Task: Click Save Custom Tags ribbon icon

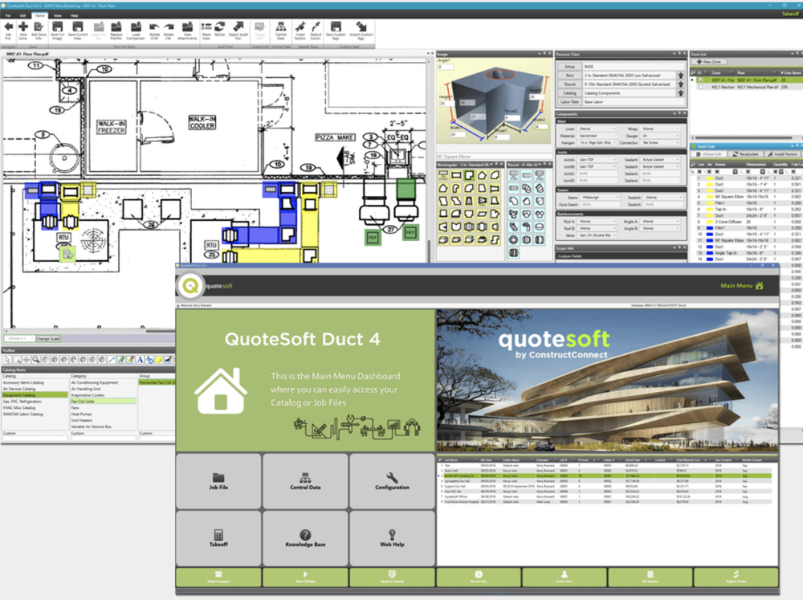Action: tap(336, 31)
